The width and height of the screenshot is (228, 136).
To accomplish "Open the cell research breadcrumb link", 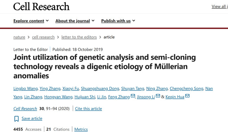I will click(43, 37).
